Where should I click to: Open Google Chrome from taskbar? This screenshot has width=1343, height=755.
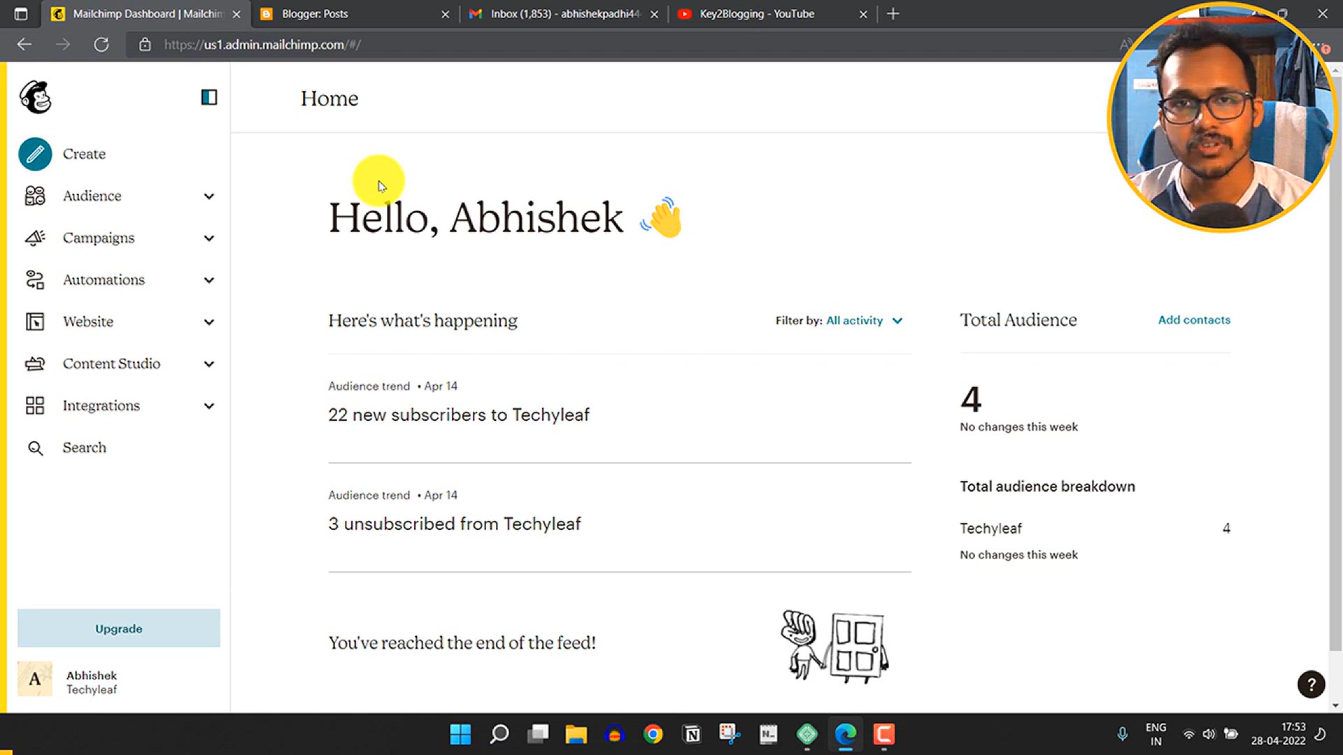tap(653, 735)
